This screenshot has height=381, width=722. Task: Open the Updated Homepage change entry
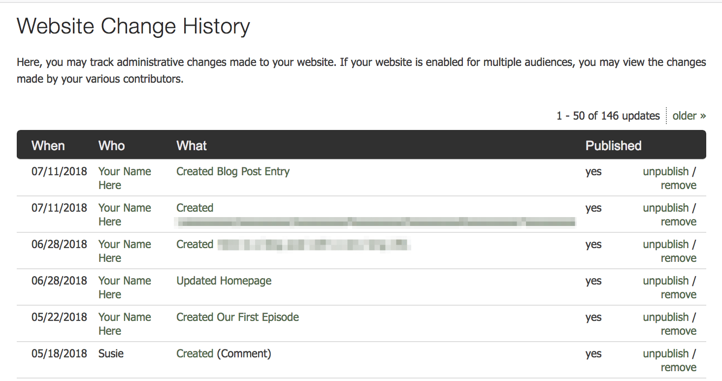click(224, 281)
